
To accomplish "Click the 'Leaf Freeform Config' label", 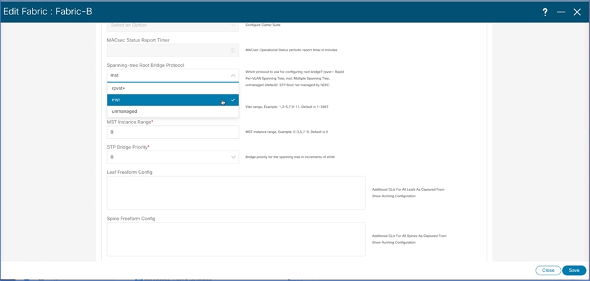I will point(129,172).
